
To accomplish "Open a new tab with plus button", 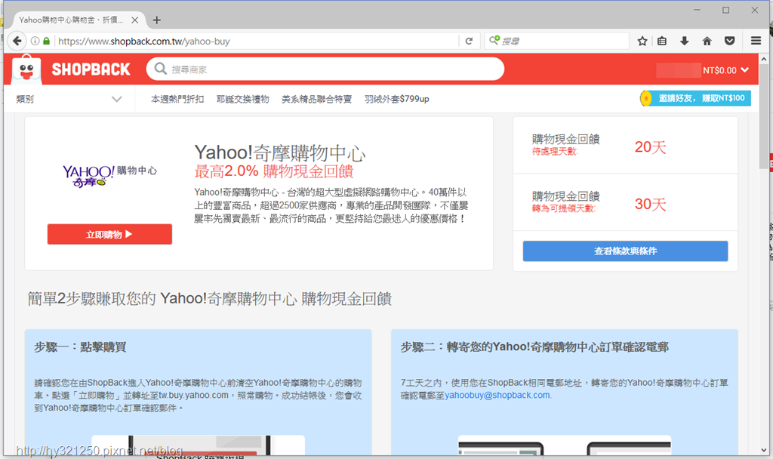I will tap(157, 20).
